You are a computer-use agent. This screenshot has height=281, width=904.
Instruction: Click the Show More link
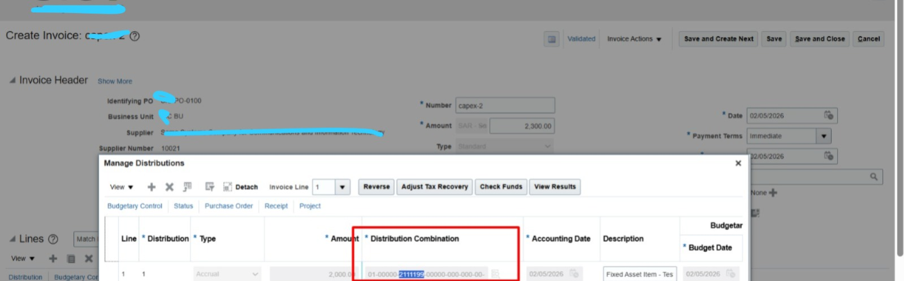pos(115,81)
